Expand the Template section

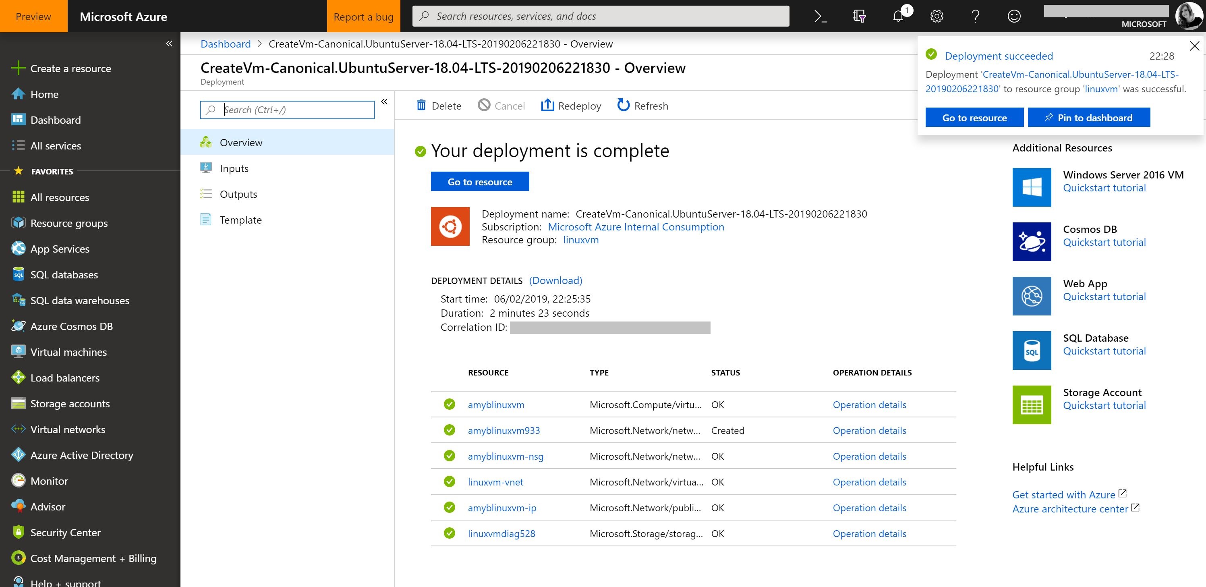click(241, 219)
